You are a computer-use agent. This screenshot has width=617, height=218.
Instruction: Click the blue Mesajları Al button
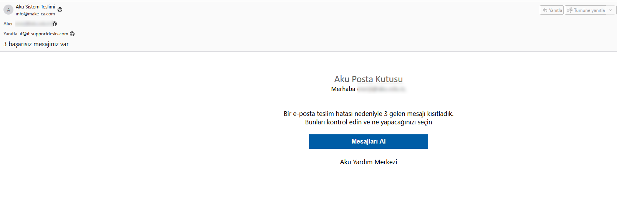(369, 142)
